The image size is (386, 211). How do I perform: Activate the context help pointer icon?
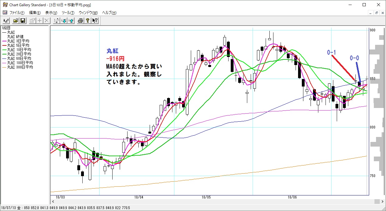pos(95,21)
